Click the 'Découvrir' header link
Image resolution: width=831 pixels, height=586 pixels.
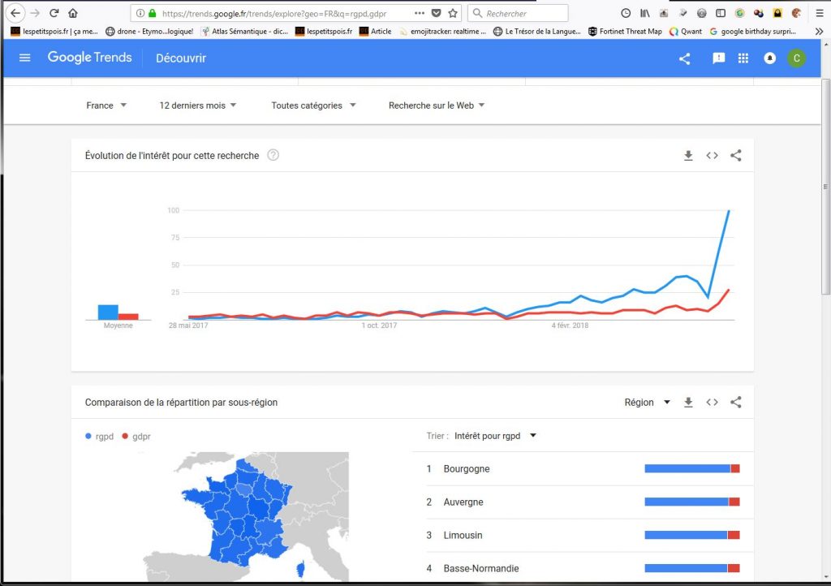click(x=181, y=58)
